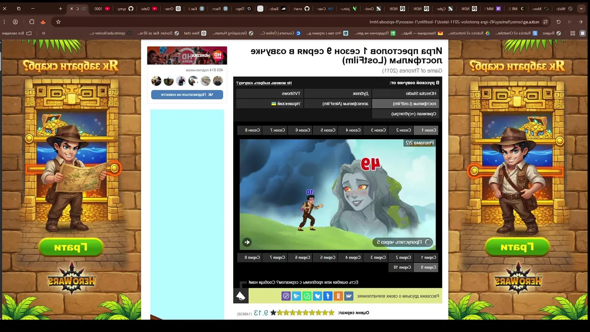Open the Яндекс bookmark
Image resolution: width=590 pixels, height=332 pixels.
(x=551, y=33)
